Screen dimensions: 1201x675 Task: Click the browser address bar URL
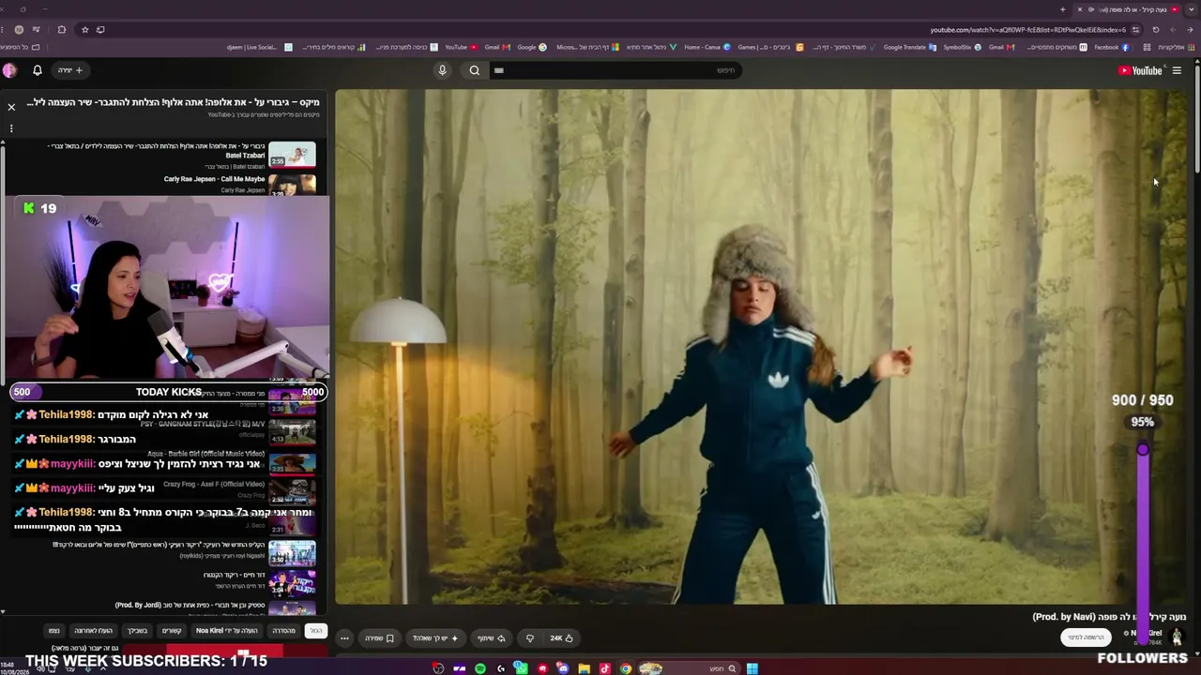[1027, 30]
